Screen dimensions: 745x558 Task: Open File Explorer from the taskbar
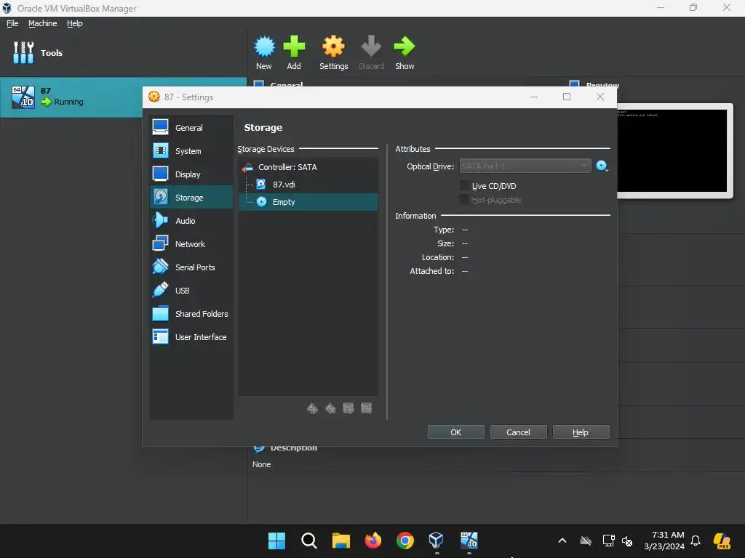[x=340, y=541]
